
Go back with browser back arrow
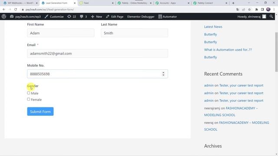(x=4, y=10)
